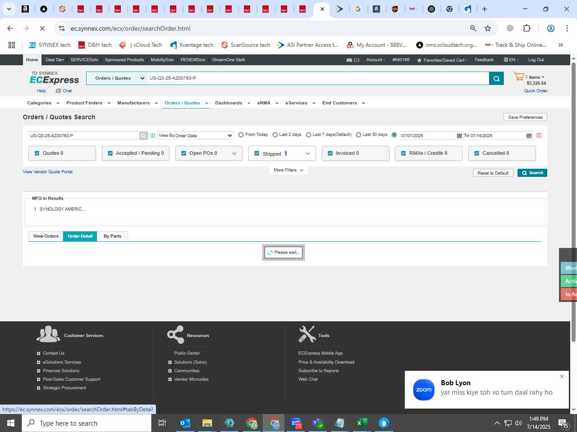The width and height of the screenshot is (577, 432).
Task: Open the Chrome apps grid icon
Action: 12,45
